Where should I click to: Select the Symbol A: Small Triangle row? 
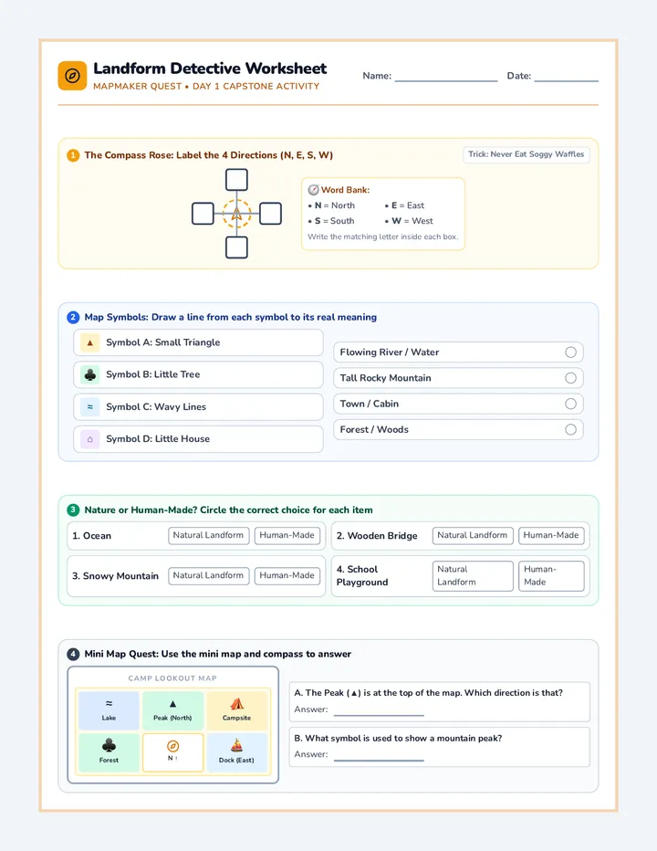199,343
